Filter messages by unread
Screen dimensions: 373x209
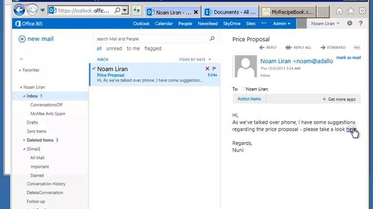pyautogui.click(x=114, y=48)
